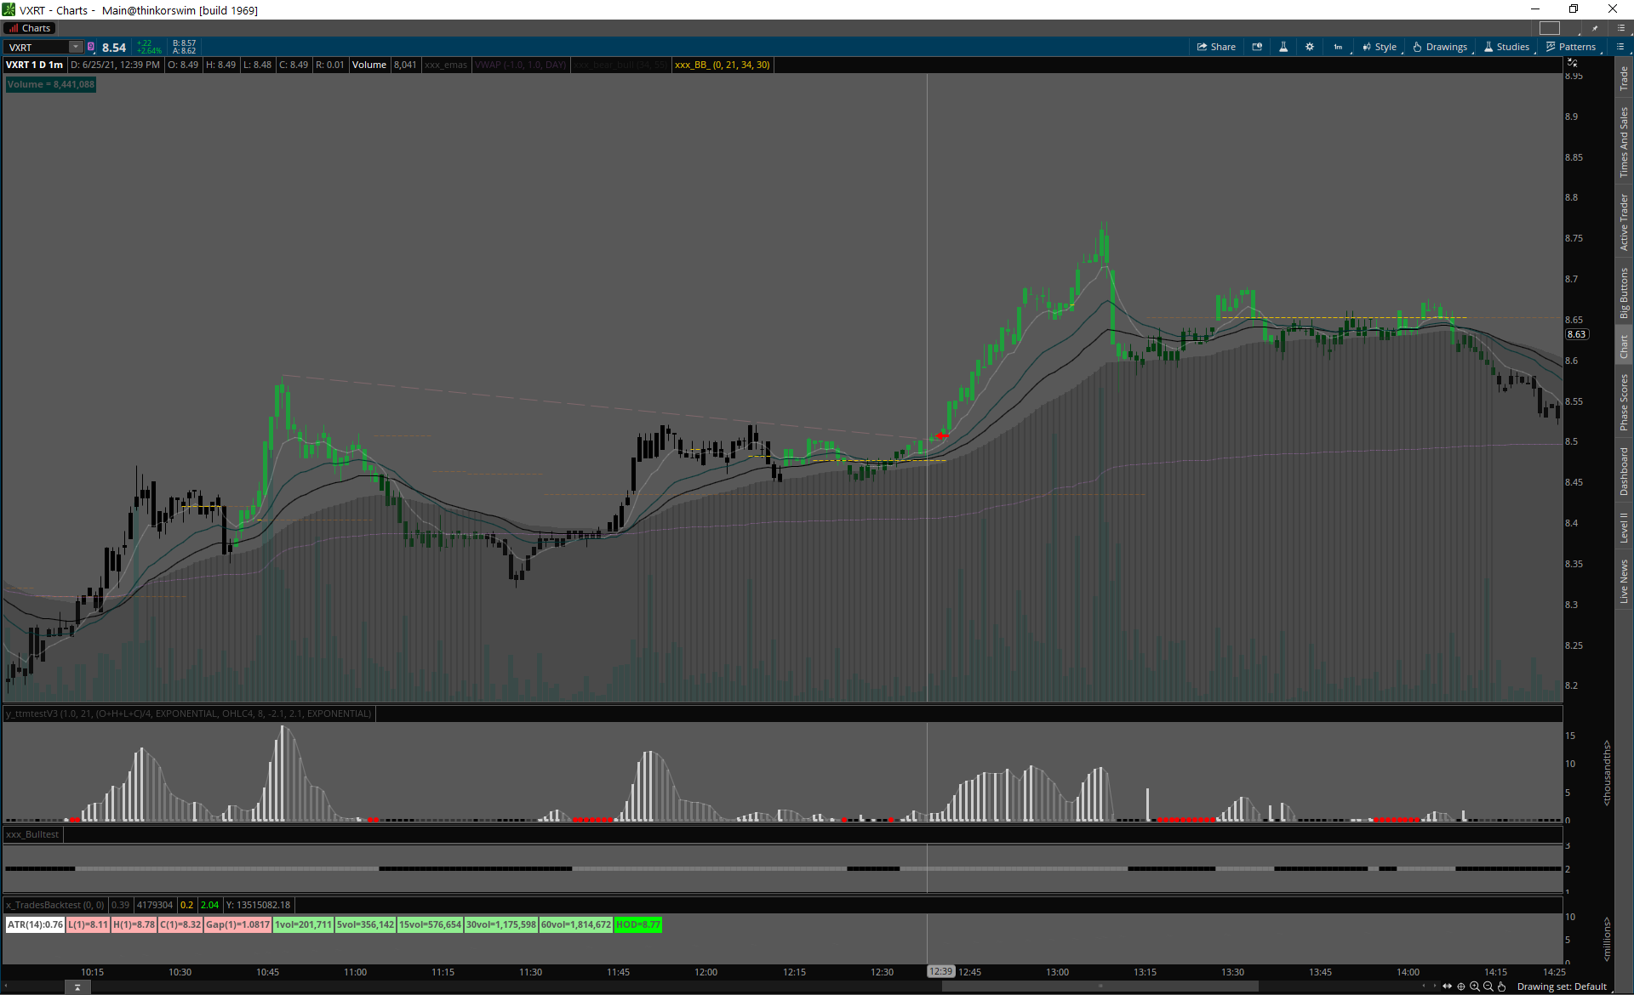This screenshot has height=995, width=1634.
Task: Click the pin icon in top bar
Action: [x=1595, y=28]
